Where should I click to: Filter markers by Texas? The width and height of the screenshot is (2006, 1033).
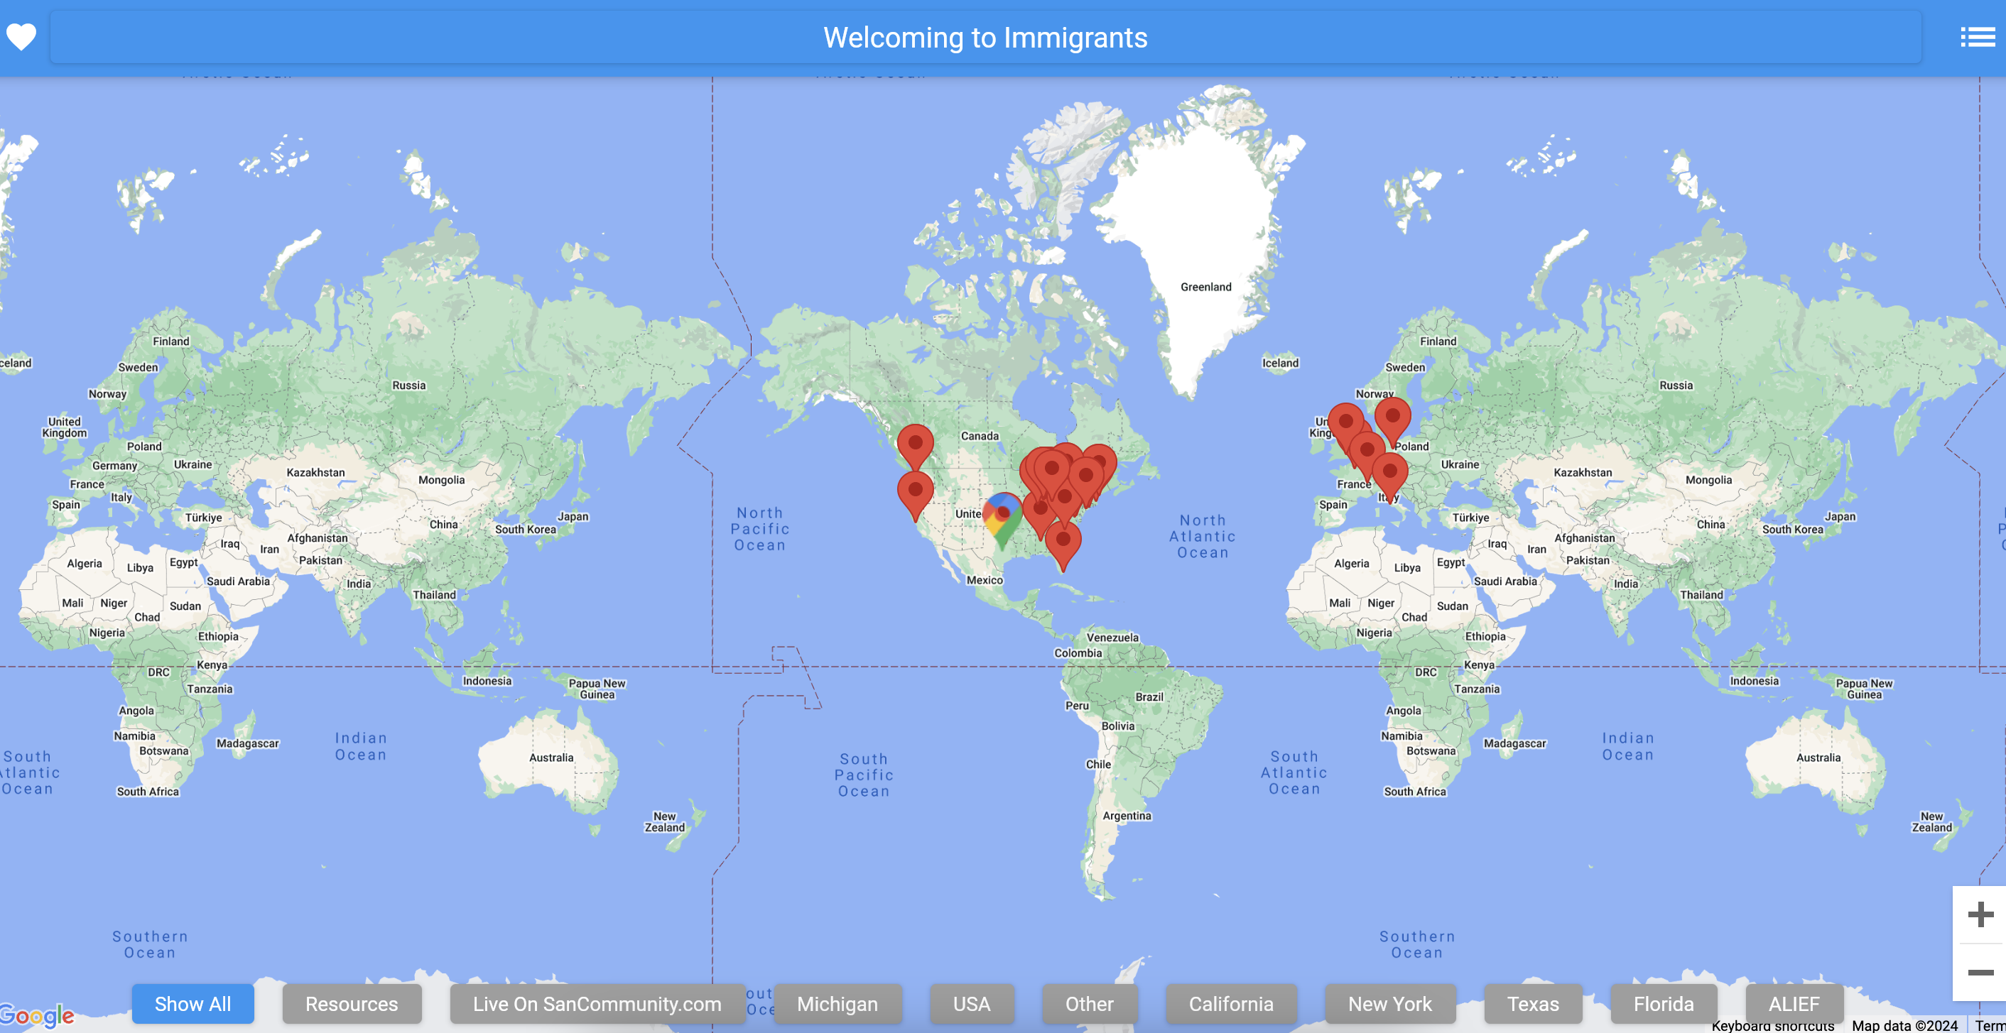1532,1003
